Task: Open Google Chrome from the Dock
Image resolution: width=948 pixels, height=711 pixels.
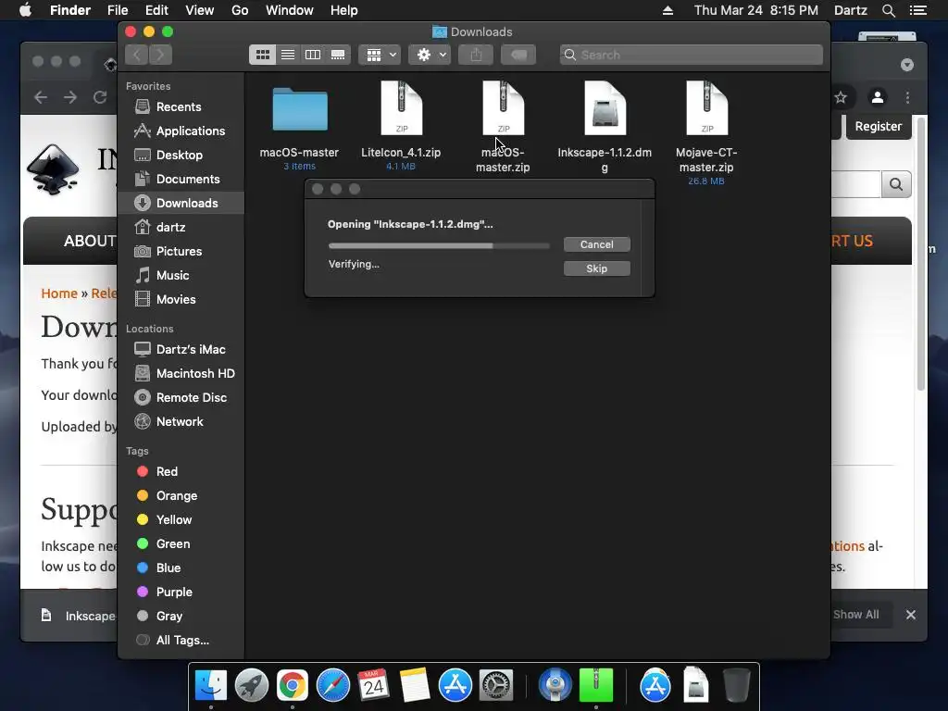Action: [292, 685]
